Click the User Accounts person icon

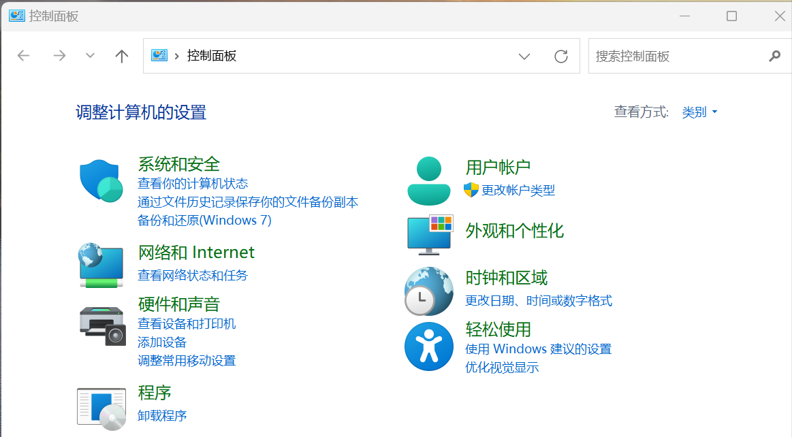(x=428, y=181)
